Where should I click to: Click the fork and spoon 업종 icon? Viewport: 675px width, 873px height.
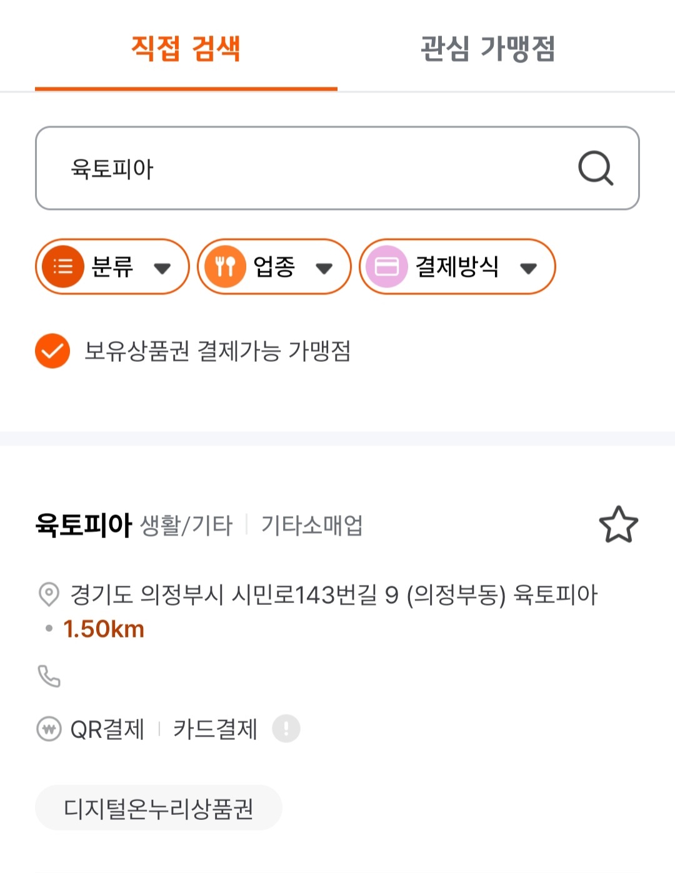[225, 267]
